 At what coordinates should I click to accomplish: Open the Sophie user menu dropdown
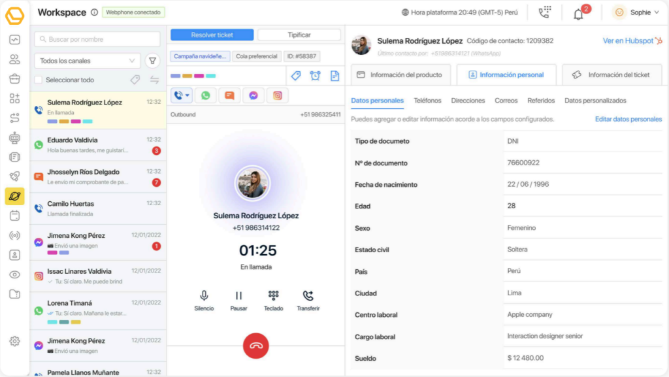(636, 12)
